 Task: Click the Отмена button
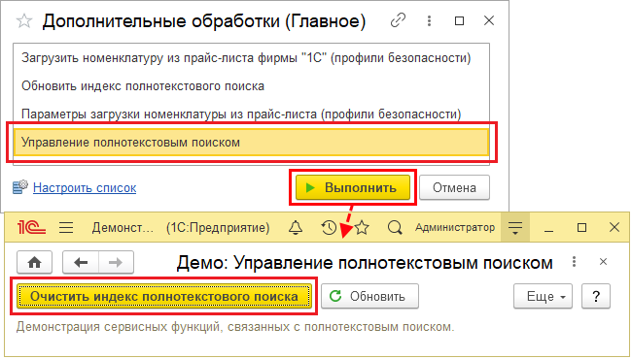tap(454, 187)
